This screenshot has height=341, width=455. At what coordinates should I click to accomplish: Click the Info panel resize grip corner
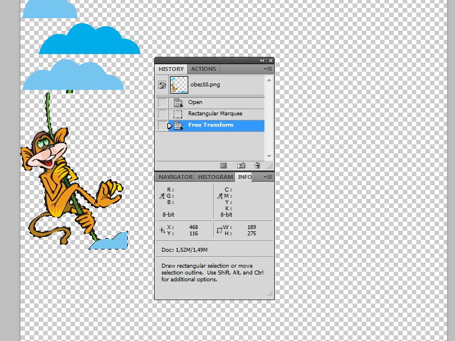(270, 294)
